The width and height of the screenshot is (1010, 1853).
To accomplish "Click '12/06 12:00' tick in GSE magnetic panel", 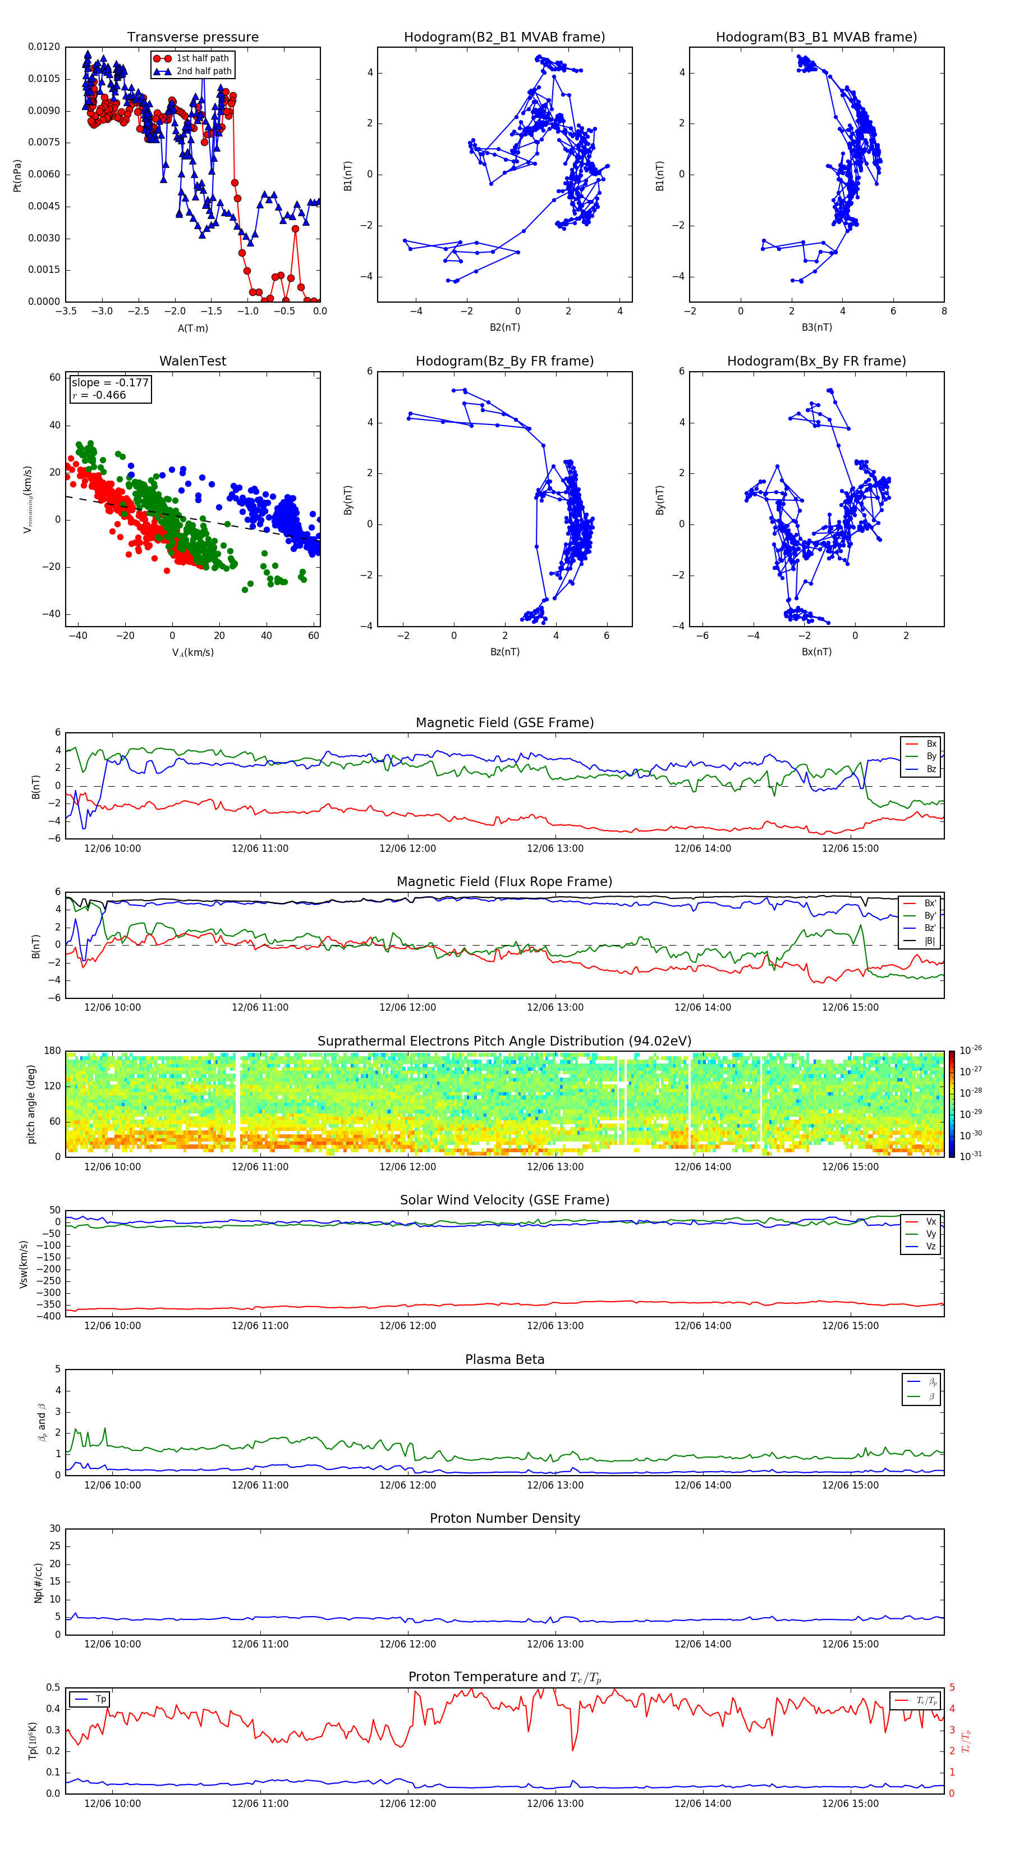I will [407, 849].
